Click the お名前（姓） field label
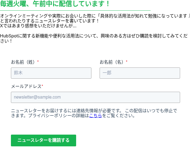The width and height of the screenshot is (191, 157). [23, 62]
